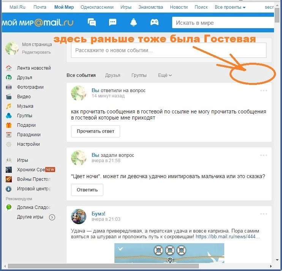Click profile avatar next to Моя страница
This screenshot has width=282, height=271.
pos(12,48)
